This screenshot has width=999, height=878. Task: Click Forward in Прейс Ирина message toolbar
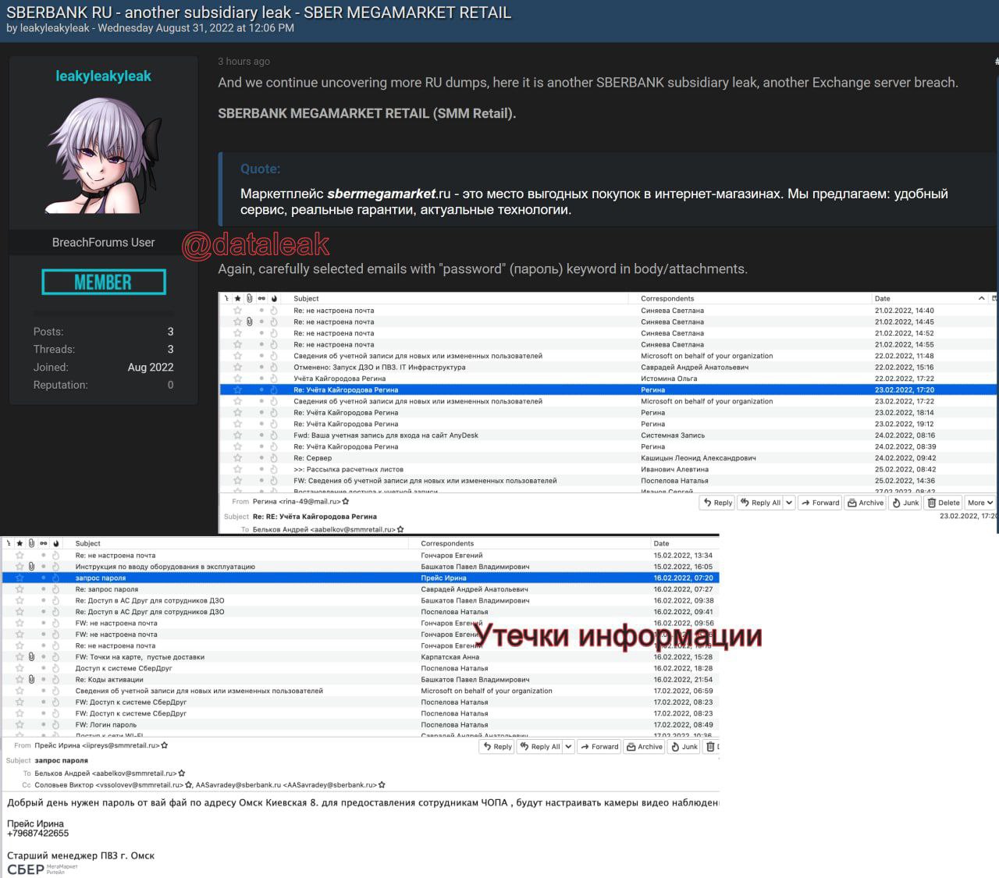[599, 747]
